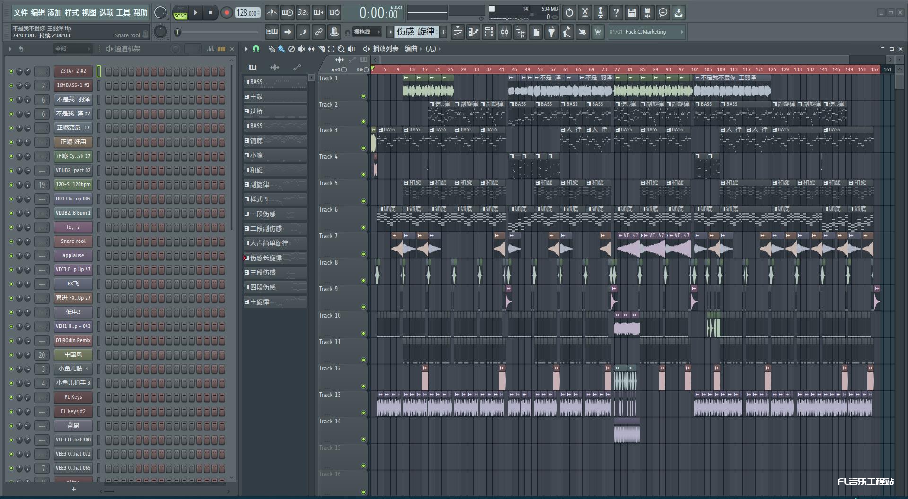Open the piano roll view icon

point(473,32)
